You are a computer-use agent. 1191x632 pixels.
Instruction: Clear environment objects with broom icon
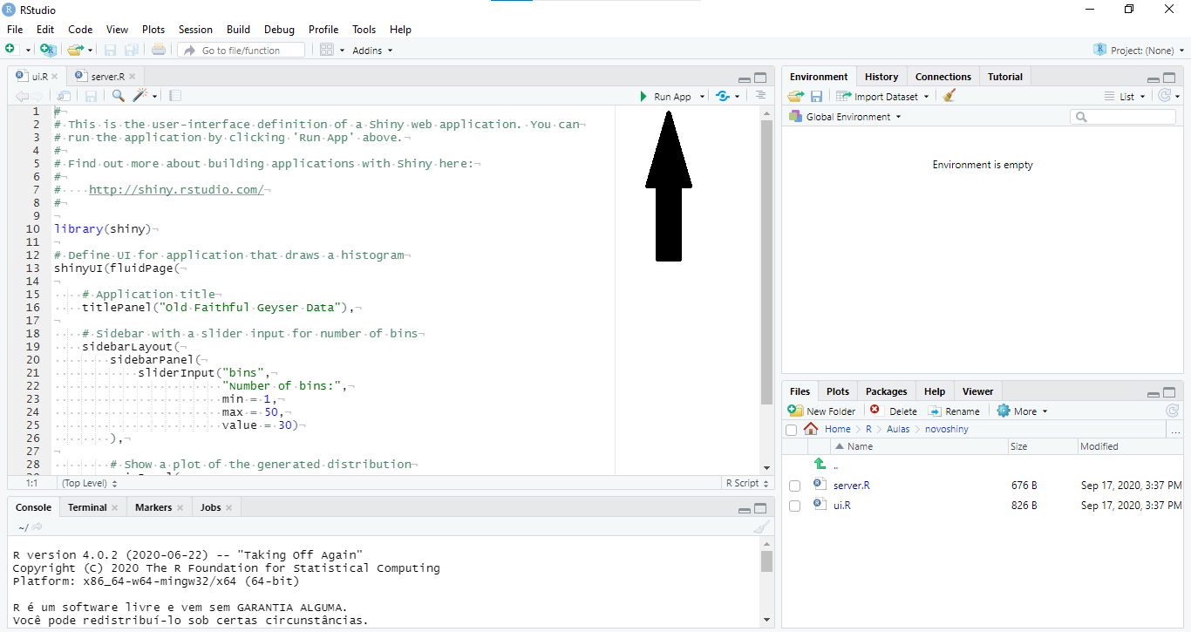(x=949, y=96)
